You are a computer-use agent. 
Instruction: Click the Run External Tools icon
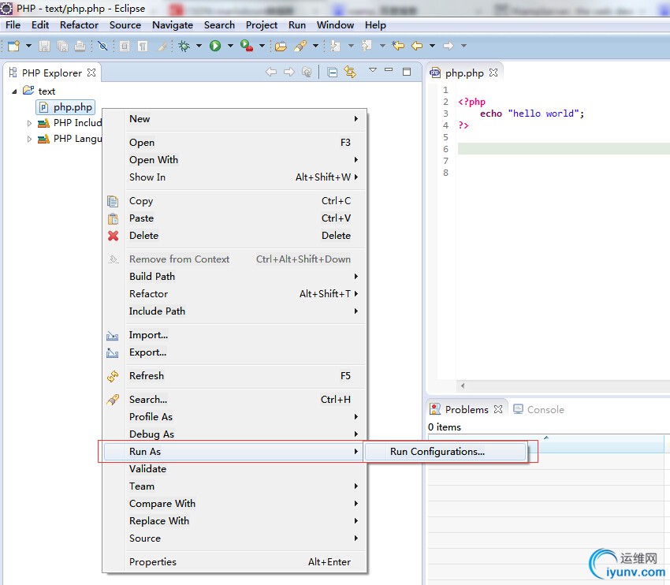click(x=246, y=47)
